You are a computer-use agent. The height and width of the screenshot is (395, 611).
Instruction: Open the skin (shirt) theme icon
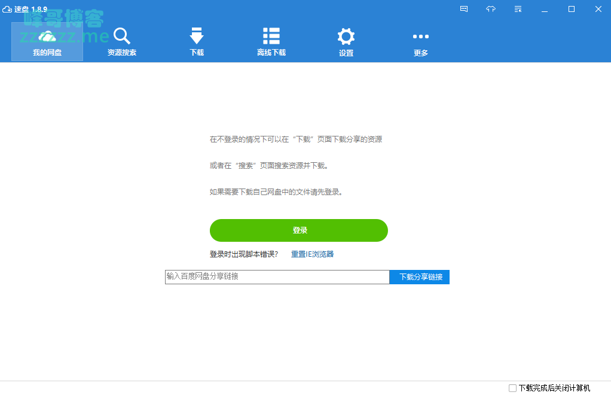491,9
